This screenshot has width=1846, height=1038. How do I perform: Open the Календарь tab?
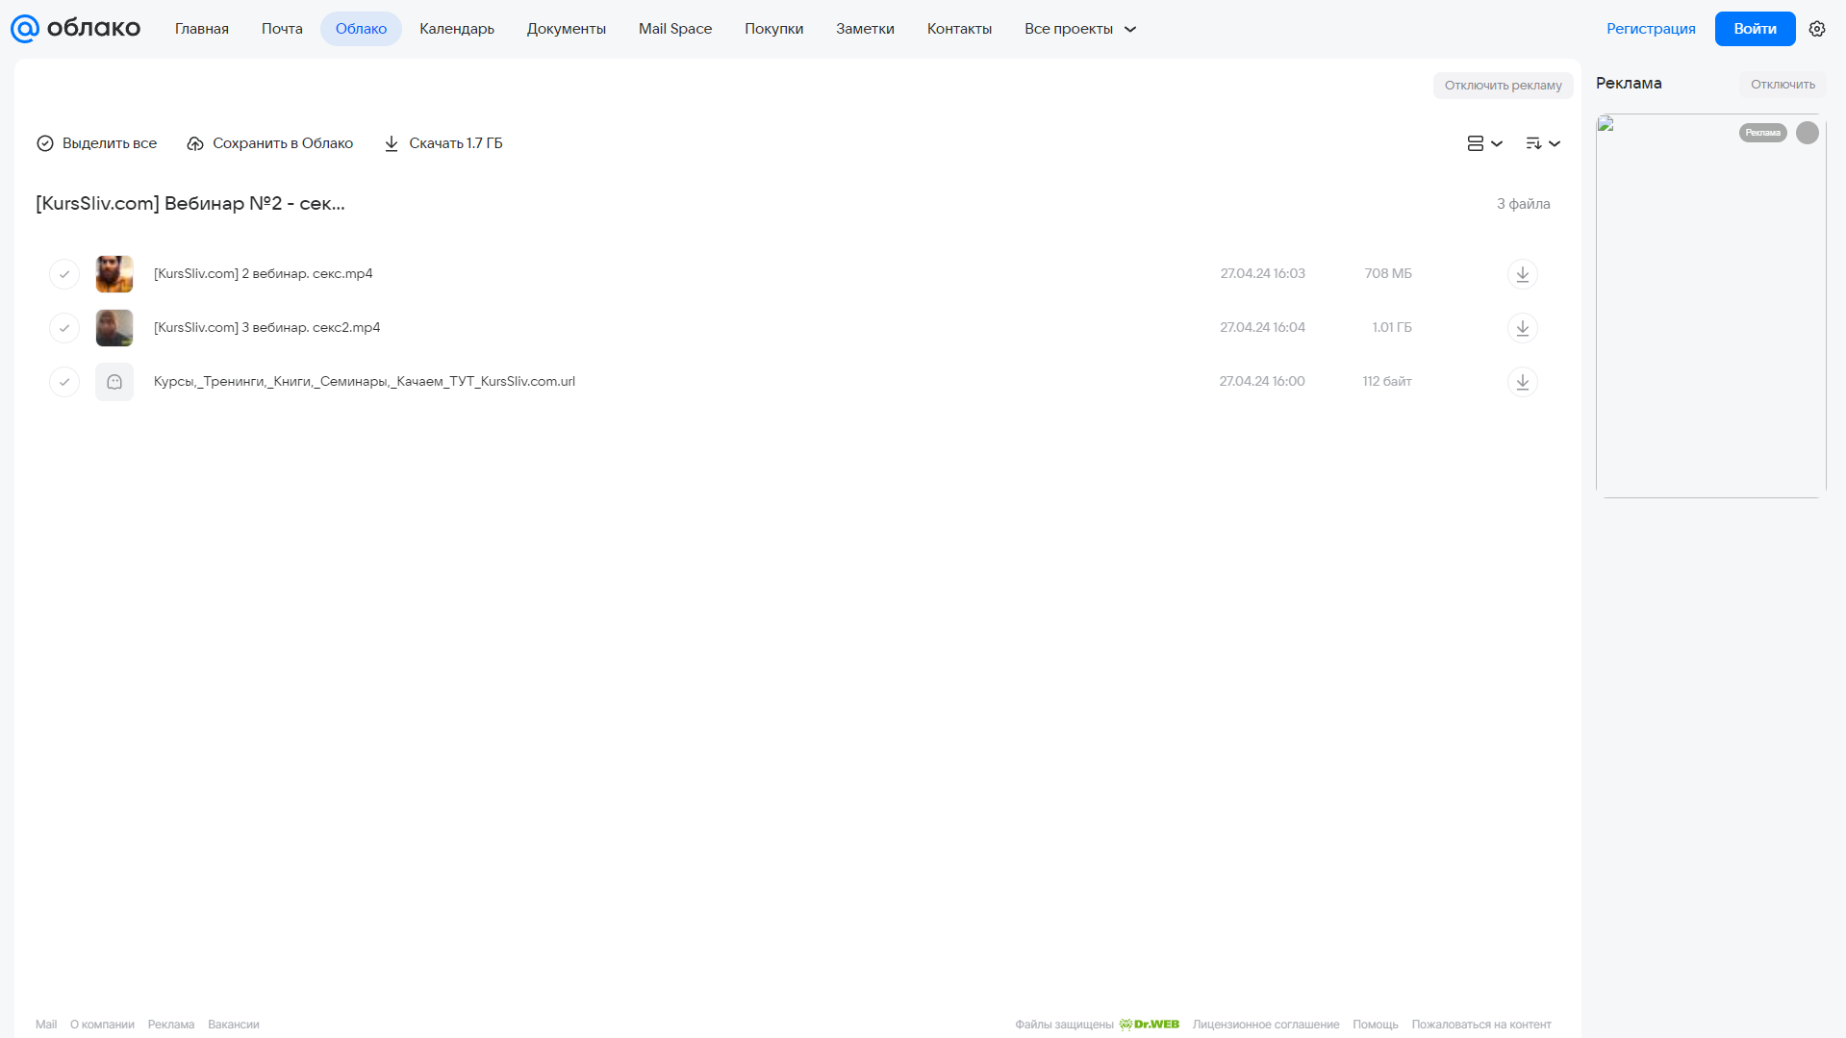click(x=457, y=29)
